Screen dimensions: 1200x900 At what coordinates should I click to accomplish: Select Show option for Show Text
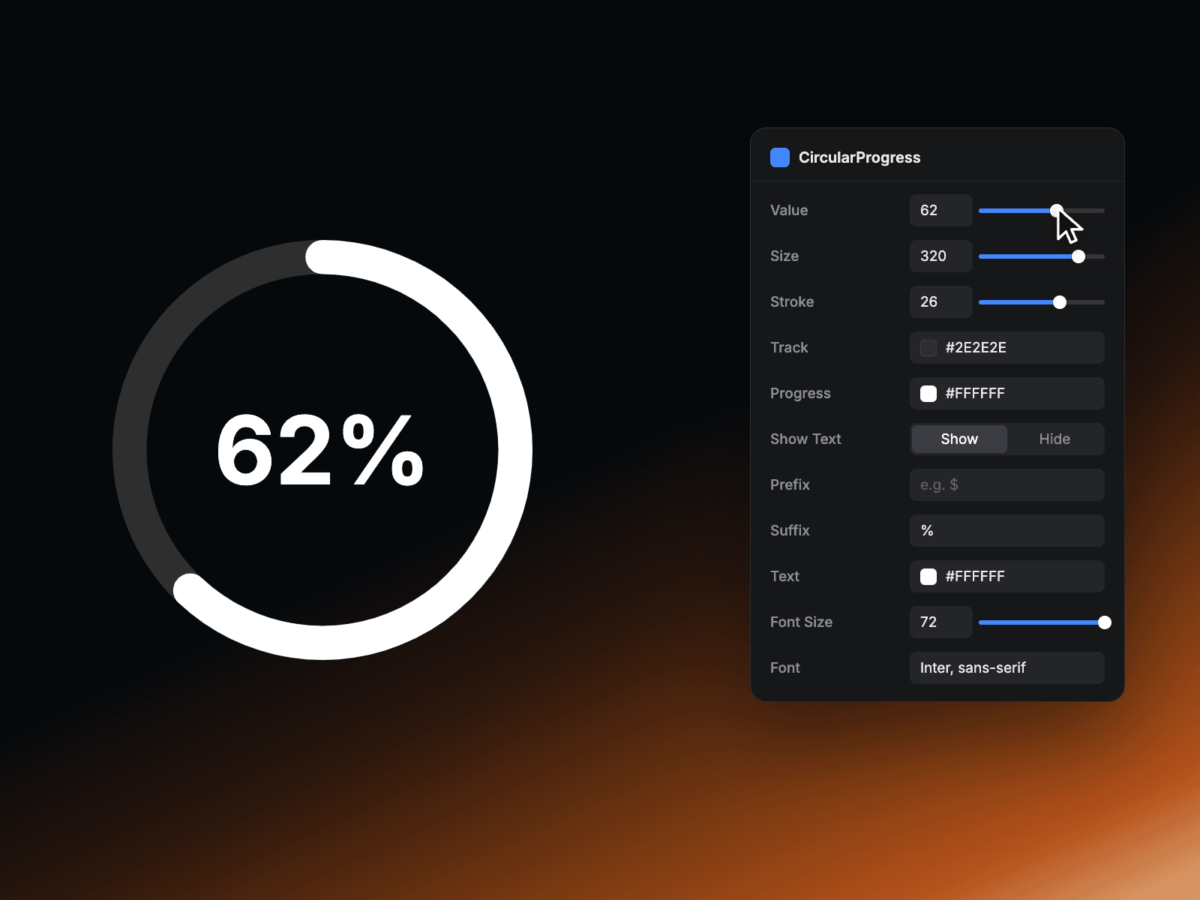tap(959, 439)
